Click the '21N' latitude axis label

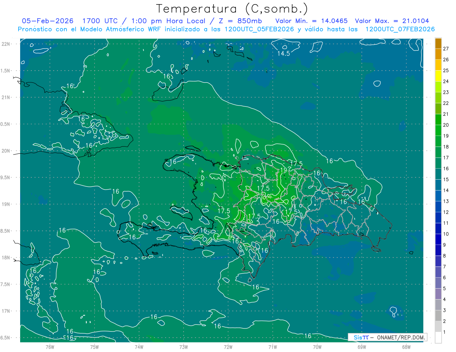(x=6, y=97)
